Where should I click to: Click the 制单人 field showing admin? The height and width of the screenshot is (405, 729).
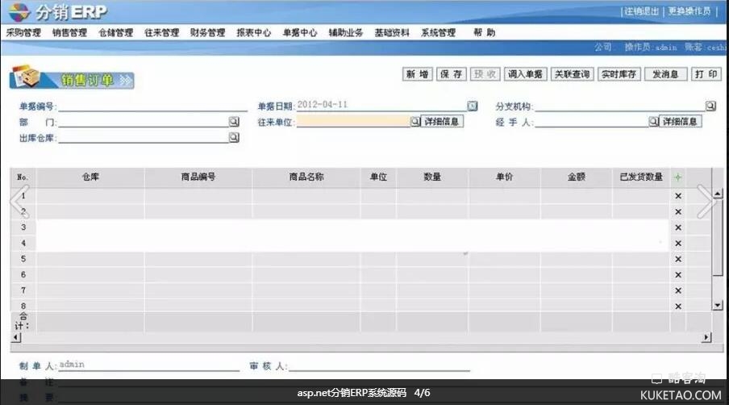click(148, 365)
